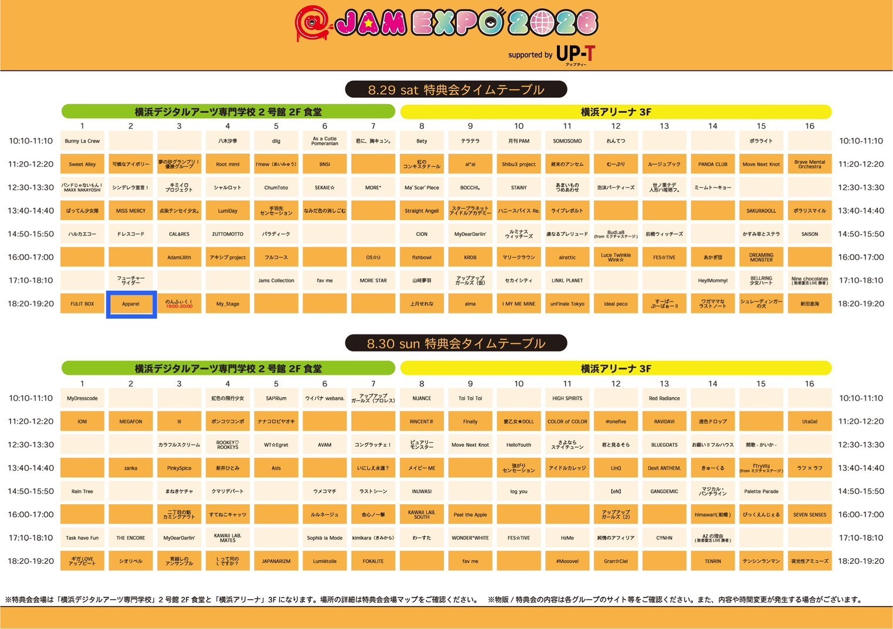Click the SEVEN SENSES slot
Image resolution: width=893 pixels, height=629 pixels.
[x=810, y=514]
